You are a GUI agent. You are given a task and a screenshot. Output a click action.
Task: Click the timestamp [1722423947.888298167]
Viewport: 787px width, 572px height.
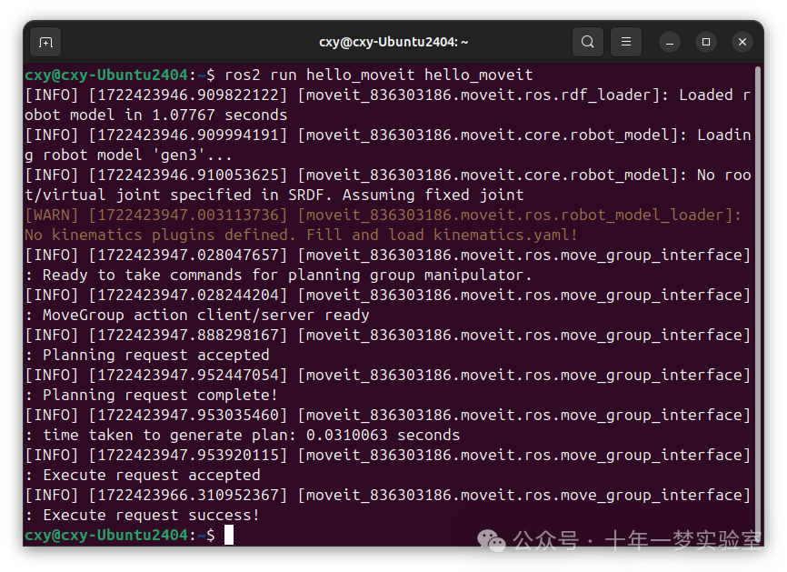[x=188, y=335]
